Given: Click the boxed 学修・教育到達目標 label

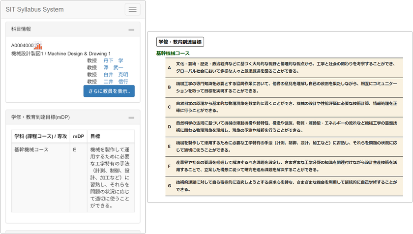Looking at the screenshot, I should point(180,42).
